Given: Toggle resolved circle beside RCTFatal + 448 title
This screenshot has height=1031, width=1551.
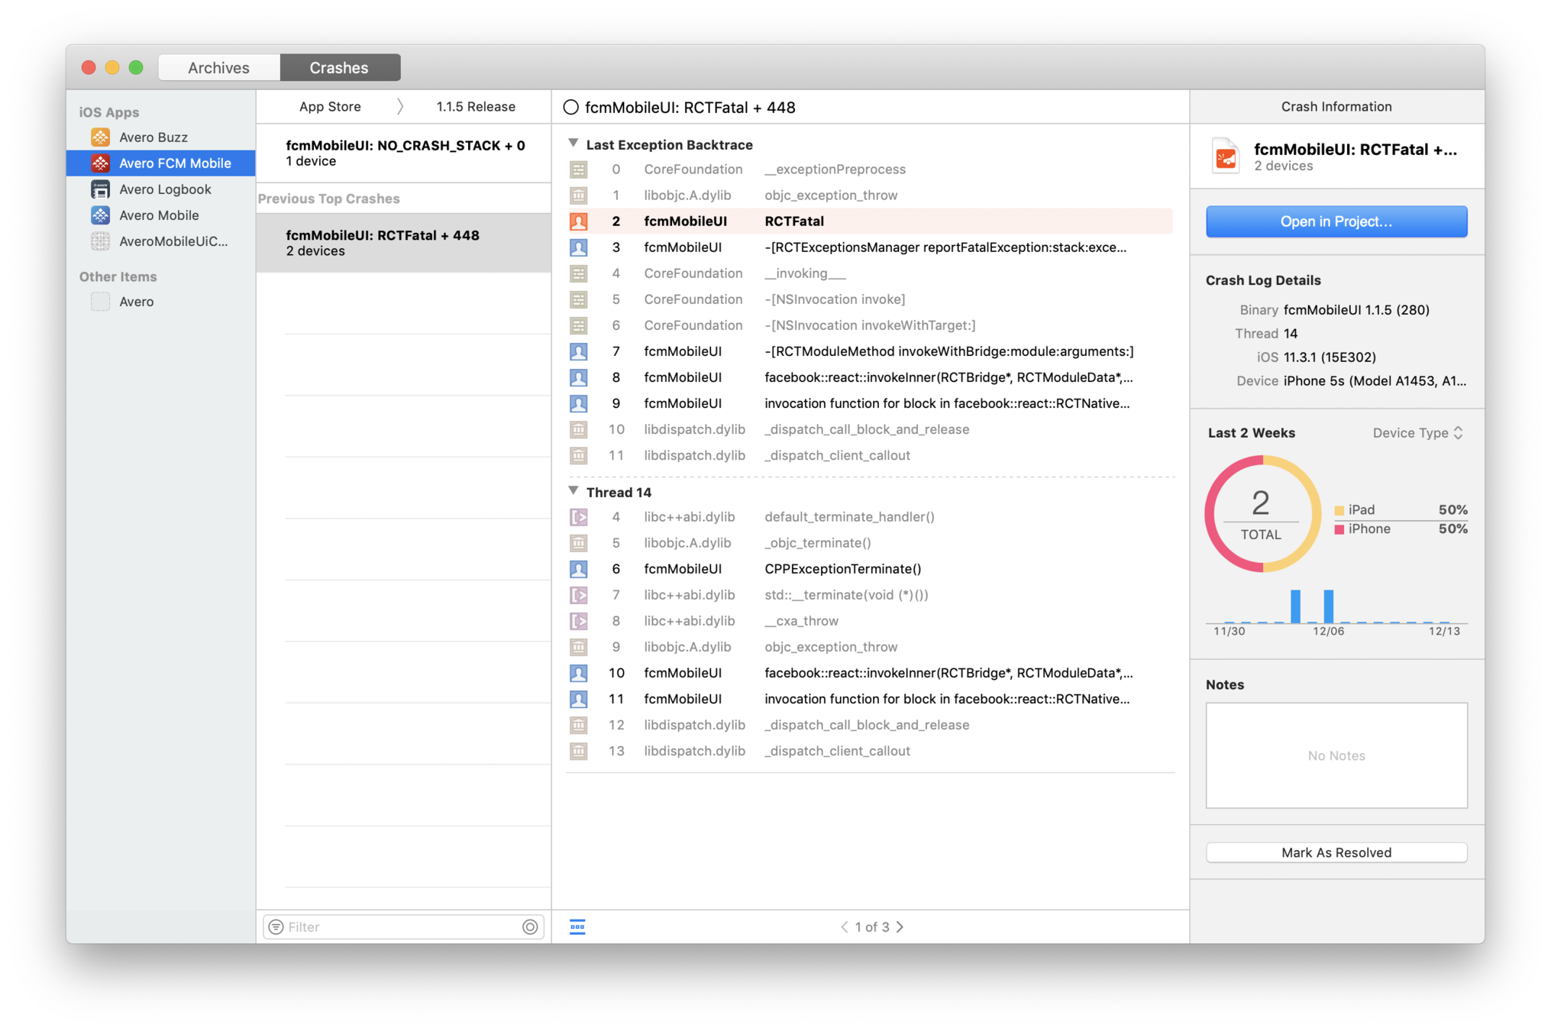Looking at the screenshot, I should coord(570,108).
